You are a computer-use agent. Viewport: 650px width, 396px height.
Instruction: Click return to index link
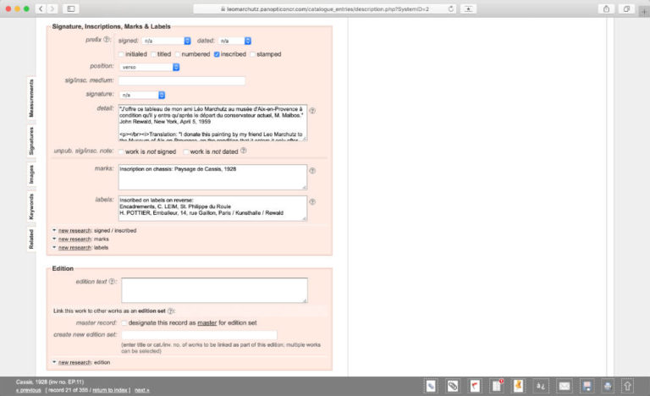pyautogui.click(x=110, y=390)
